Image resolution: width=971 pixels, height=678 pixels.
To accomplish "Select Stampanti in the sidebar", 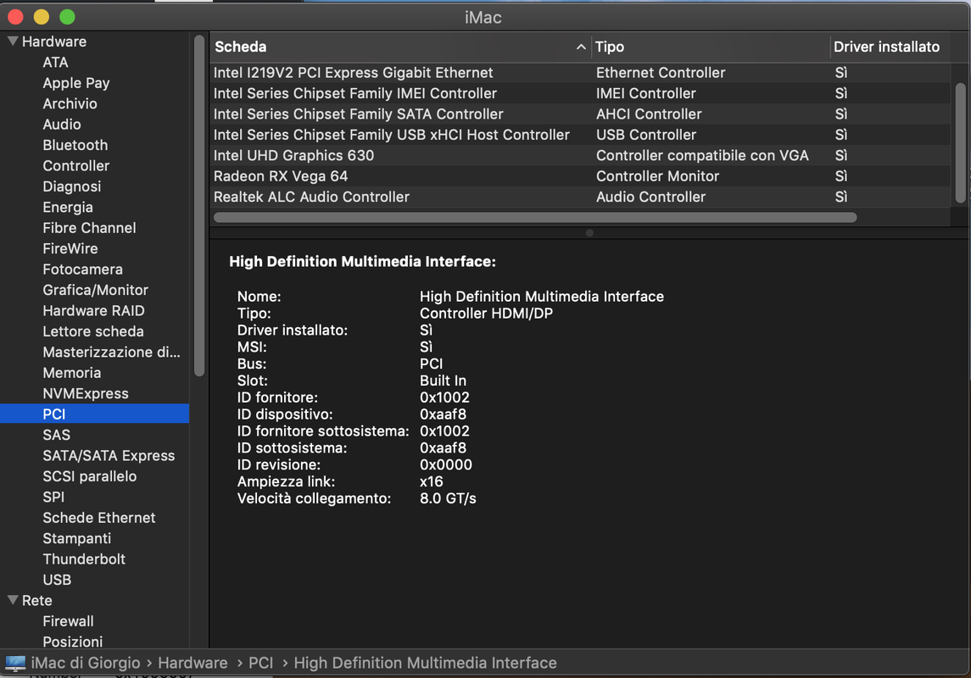I will pyautogui.click(x=77, y=539).
